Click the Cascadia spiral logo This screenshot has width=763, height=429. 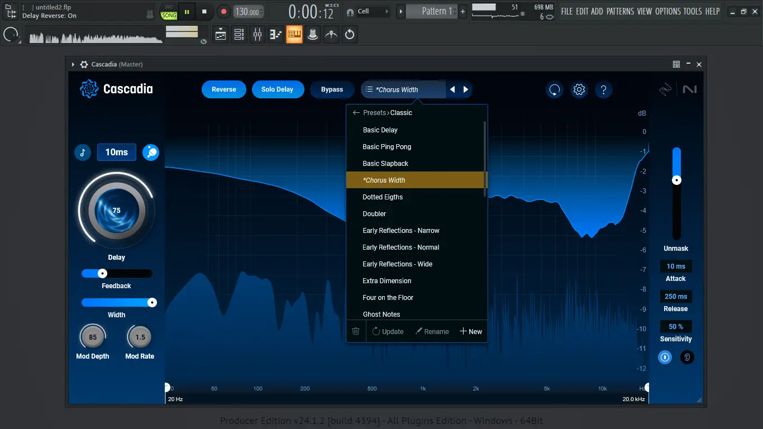pos(89,89)
